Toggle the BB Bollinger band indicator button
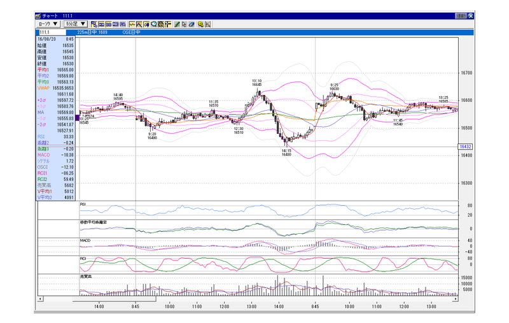 108,24
